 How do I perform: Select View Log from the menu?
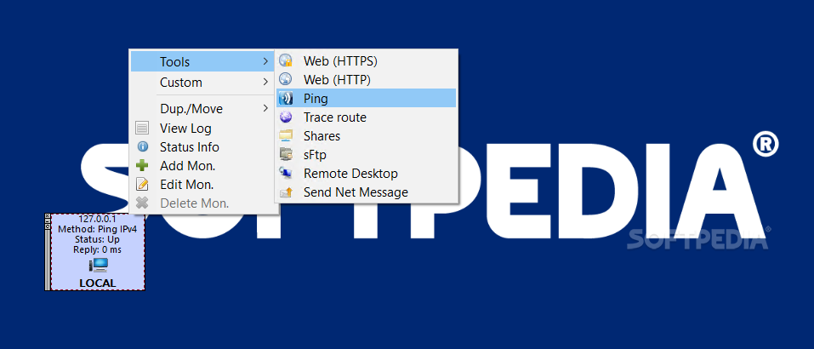[204, 128]
